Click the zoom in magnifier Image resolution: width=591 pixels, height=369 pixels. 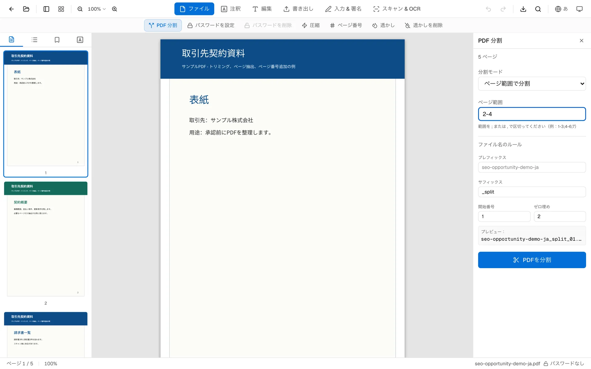[x=115, y=9]
